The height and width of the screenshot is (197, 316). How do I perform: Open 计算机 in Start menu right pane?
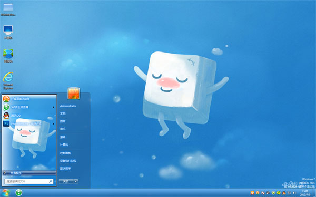(x=64, y=145)
